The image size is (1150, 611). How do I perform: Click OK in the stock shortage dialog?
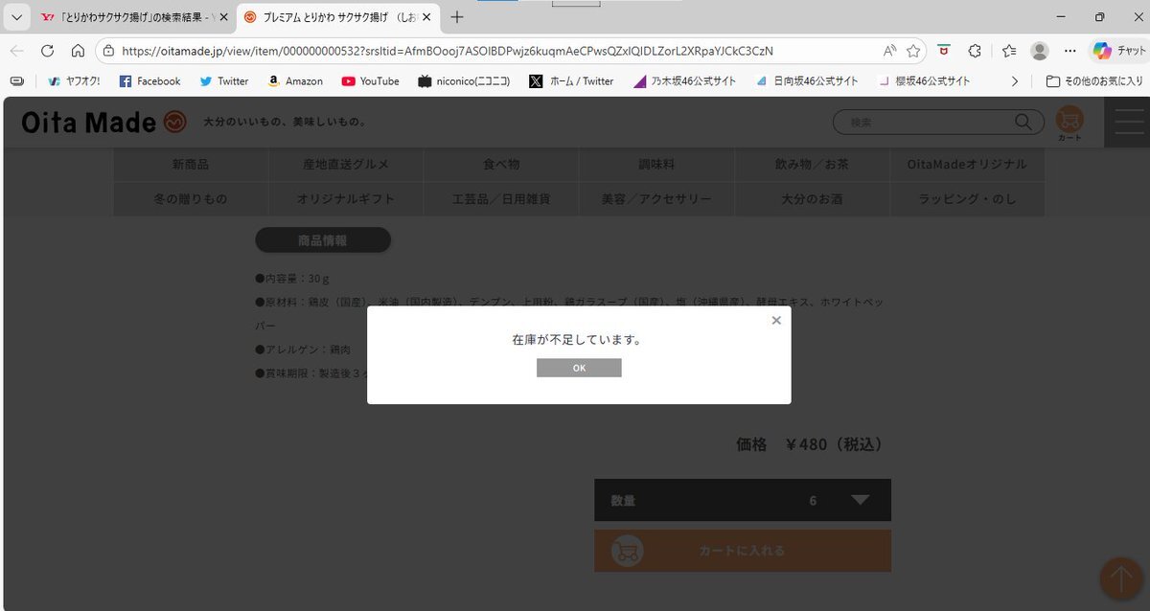click(579, 368)
